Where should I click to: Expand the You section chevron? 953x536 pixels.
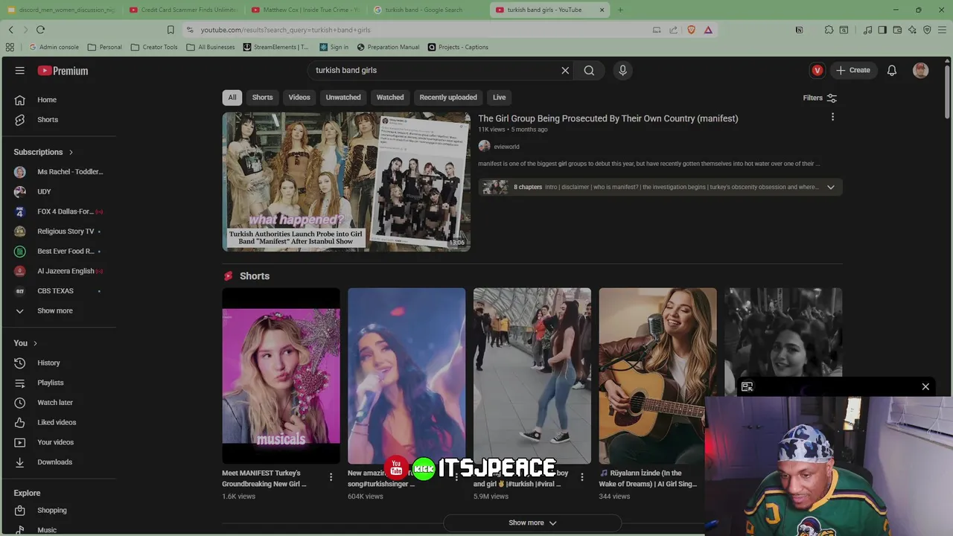tap(35, 343)
